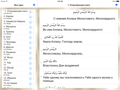Viewport: 120px width, 90px height.
Task: Check battery icon in status bar
Action: point(118,1)
